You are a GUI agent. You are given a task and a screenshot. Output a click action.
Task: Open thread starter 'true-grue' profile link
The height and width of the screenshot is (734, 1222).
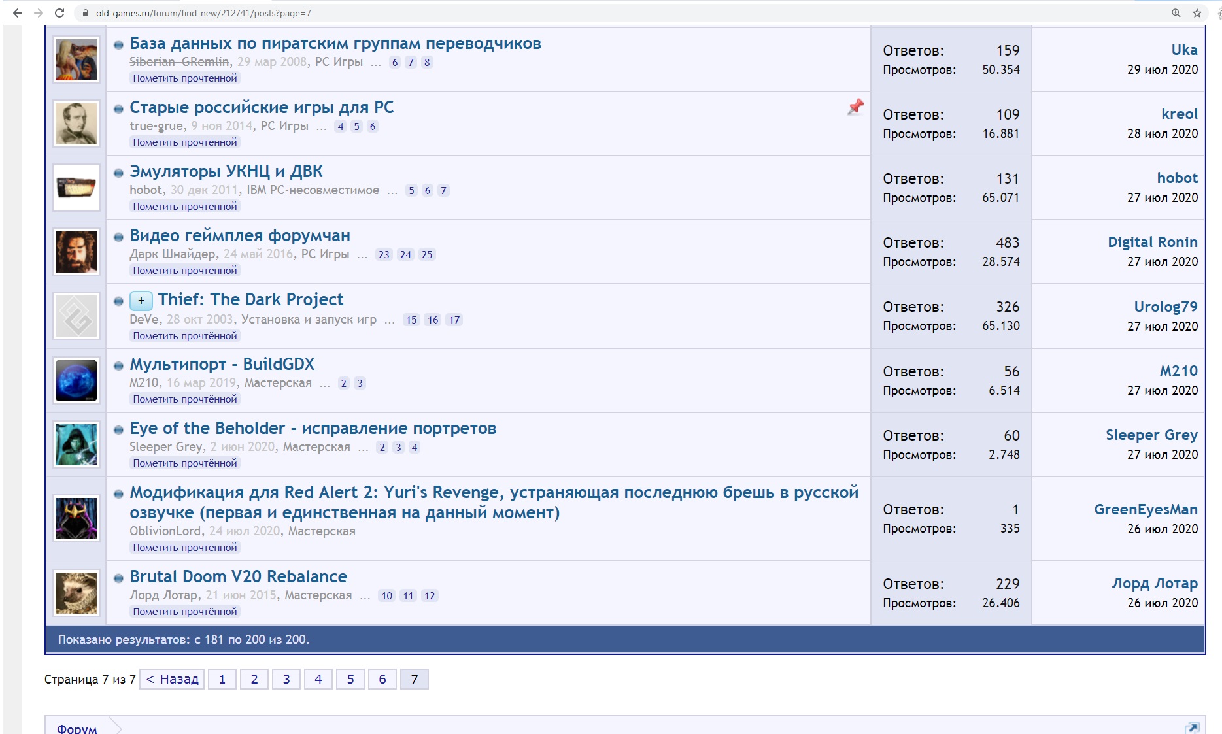156,126
